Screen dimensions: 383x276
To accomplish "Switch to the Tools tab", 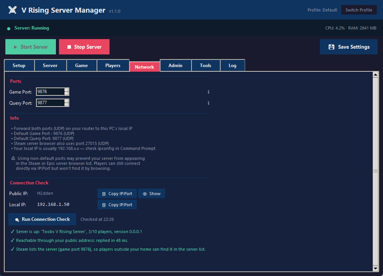I will point(205,65).
